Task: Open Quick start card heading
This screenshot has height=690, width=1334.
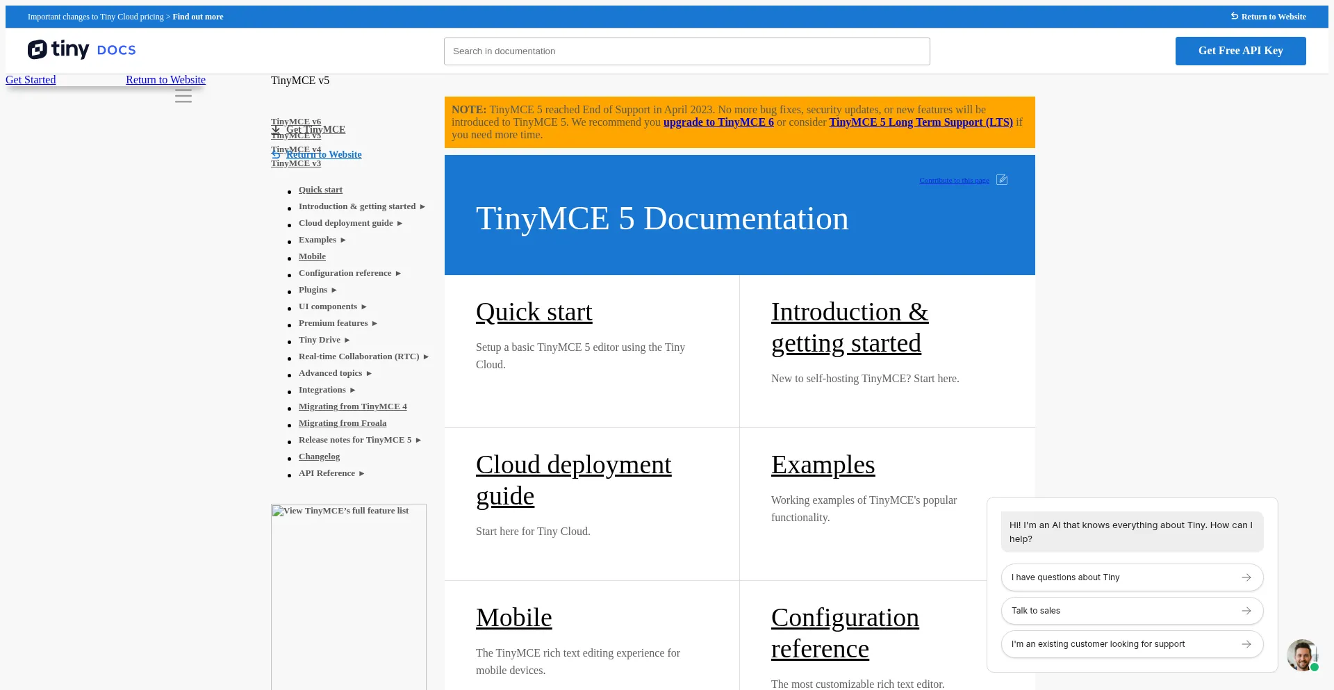Action: (534, 312)
